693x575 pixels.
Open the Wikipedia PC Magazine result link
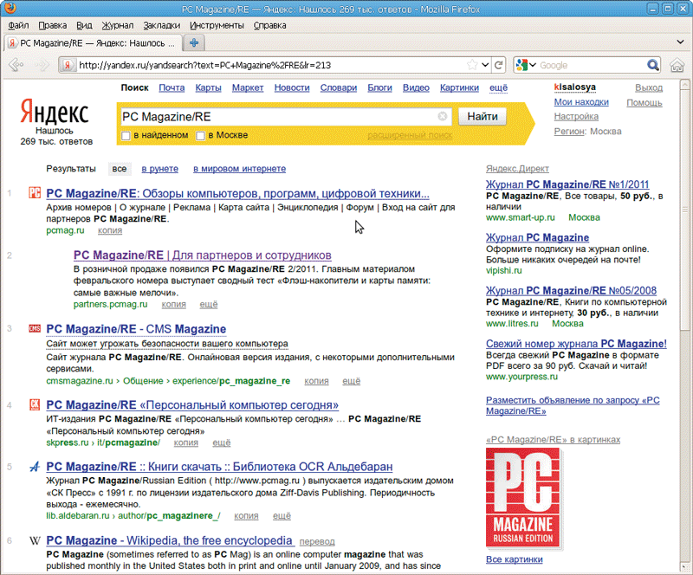[169, 540]
